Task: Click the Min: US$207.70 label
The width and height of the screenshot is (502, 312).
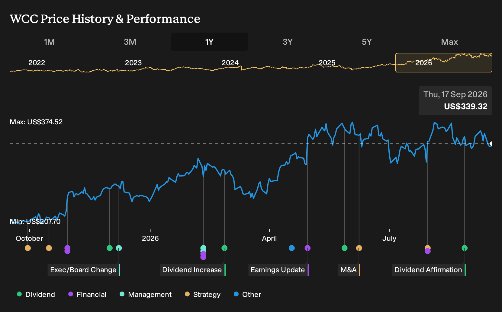Action: (35, 221)
